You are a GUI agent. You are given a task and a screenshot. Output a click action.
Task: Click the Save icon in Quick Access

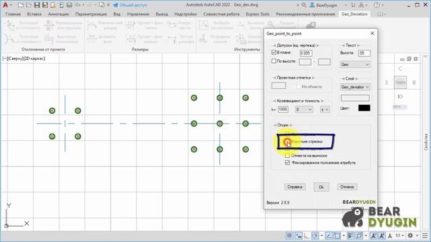pos(37,5)
